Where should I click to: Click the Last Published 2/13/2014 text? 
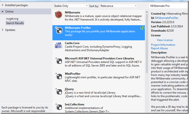167,26
